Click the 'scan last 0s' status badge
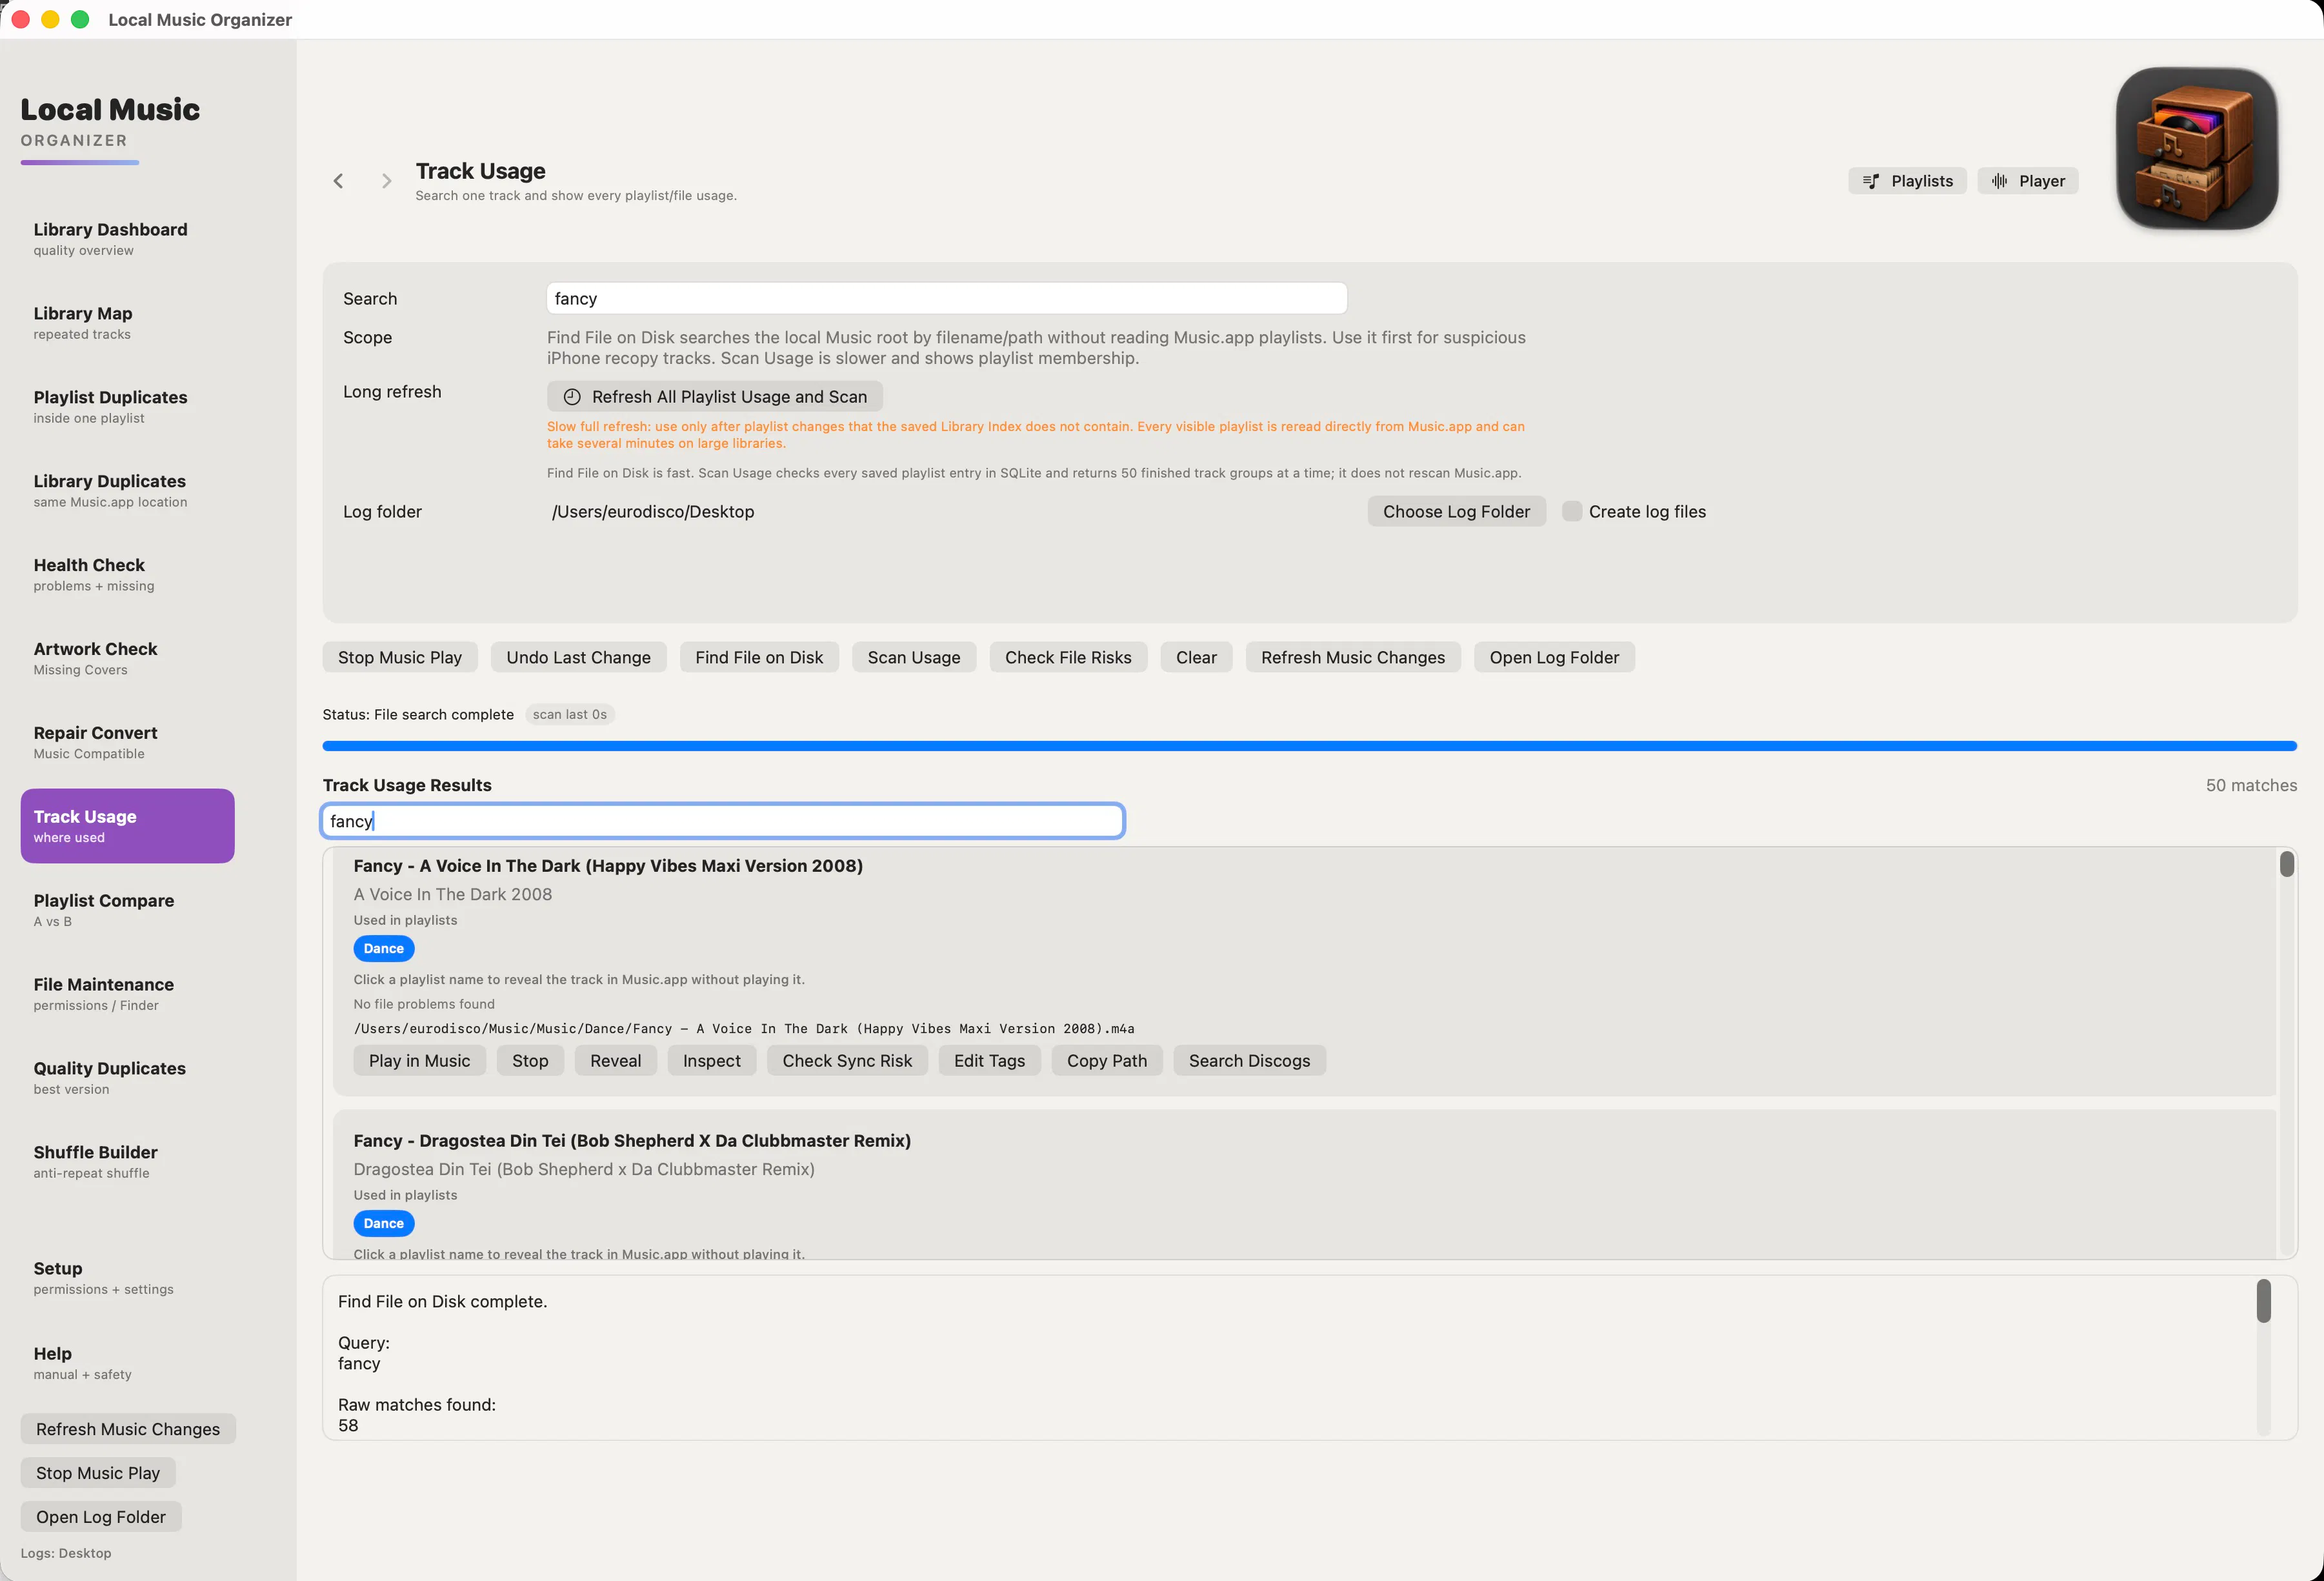 point(570,715)
